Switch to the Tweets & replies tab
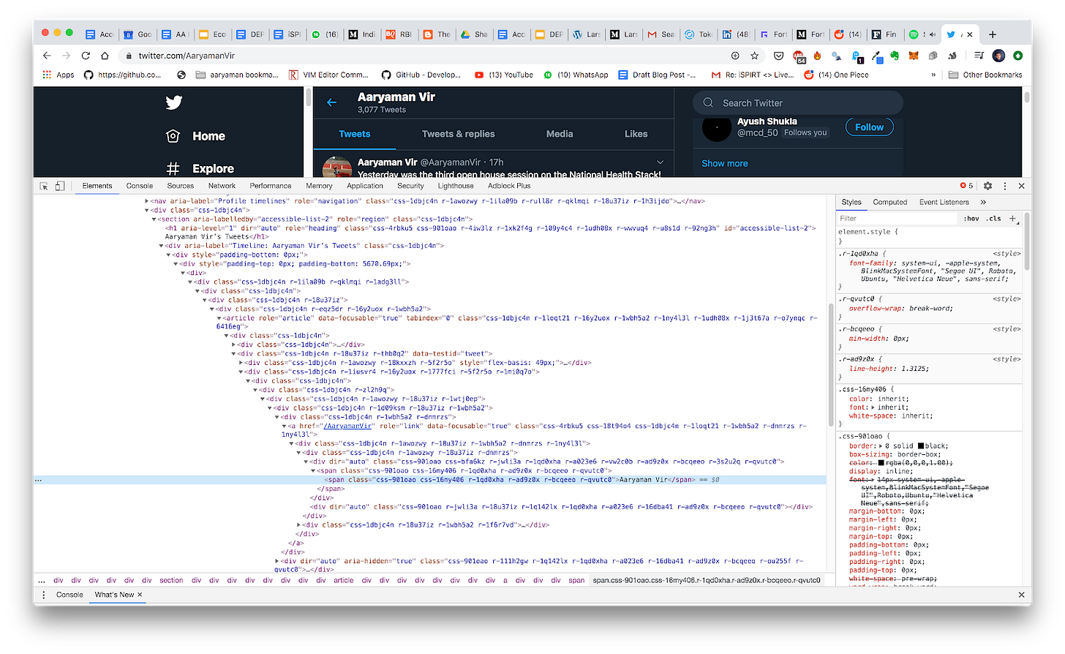This screenshot has width=1065, height=654. (x=459, y=134)
